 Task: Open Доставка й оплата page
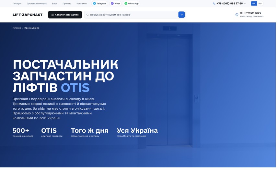tap(37, 4)
